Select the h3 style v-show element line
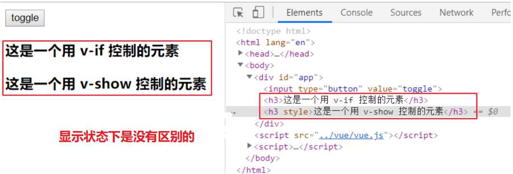The image size is (513, 174). [366, 111]
